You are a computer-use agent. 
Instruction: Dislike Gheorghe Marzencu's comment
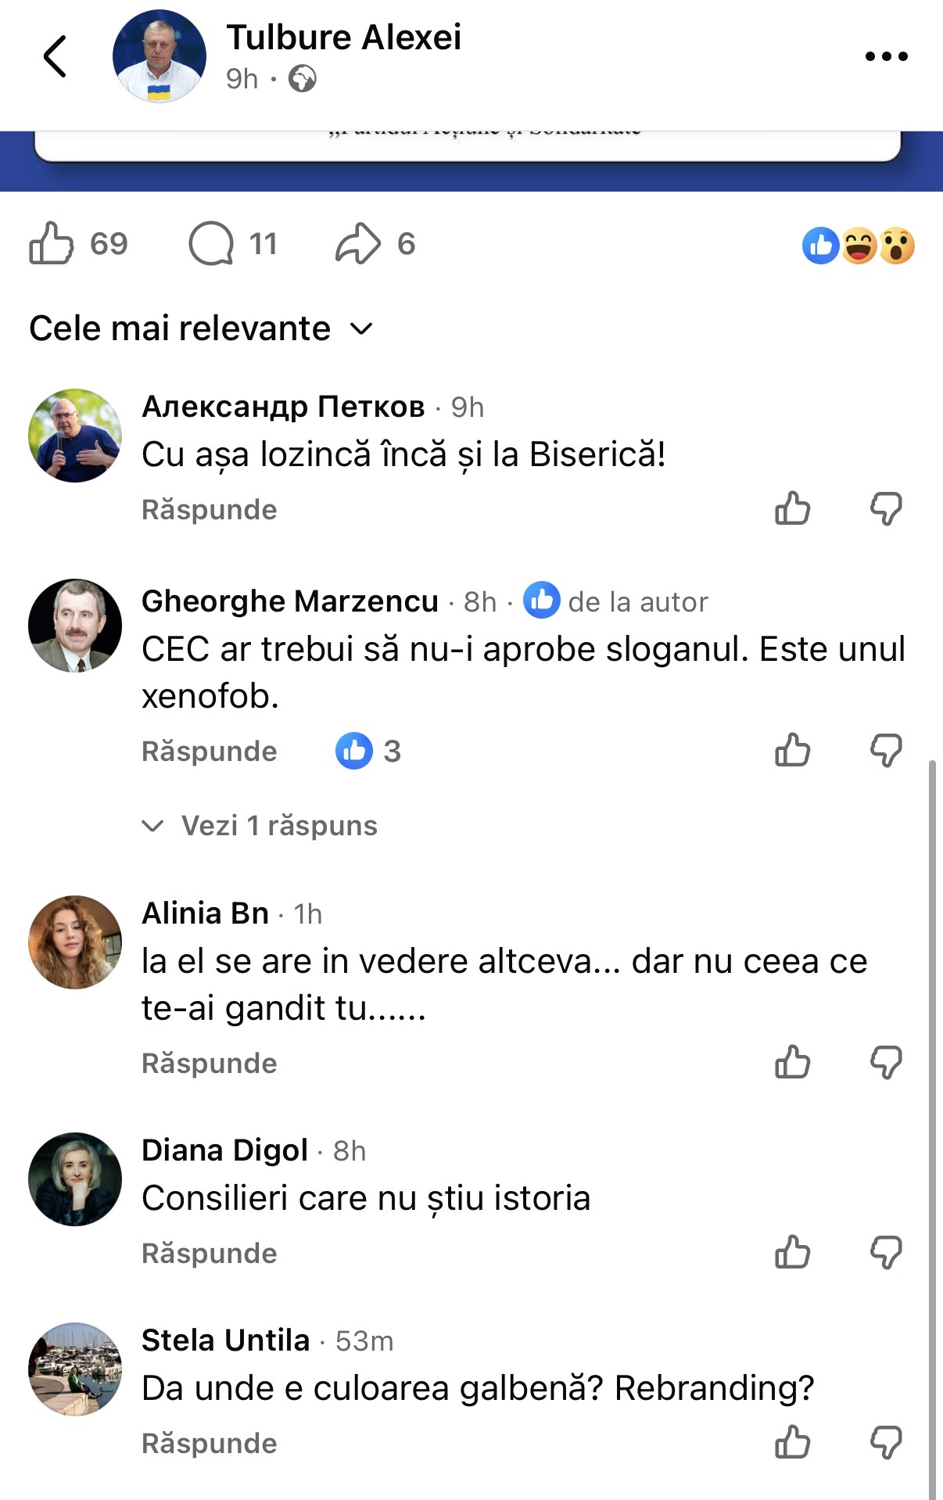pyautogui.click(x=886, y=751)
